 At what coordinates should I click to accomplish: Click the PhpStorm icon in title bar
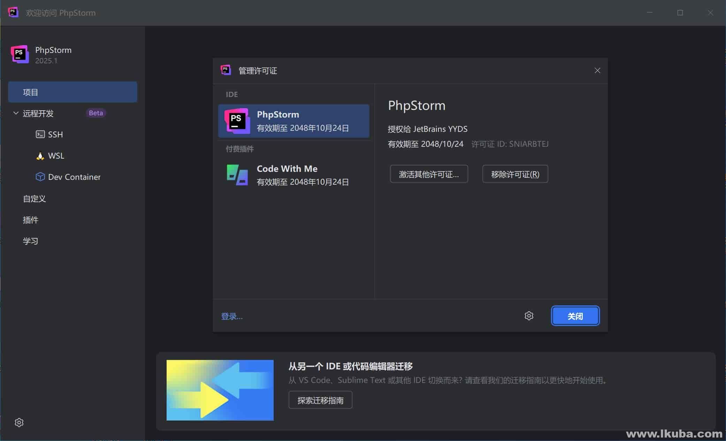point(13,13)
